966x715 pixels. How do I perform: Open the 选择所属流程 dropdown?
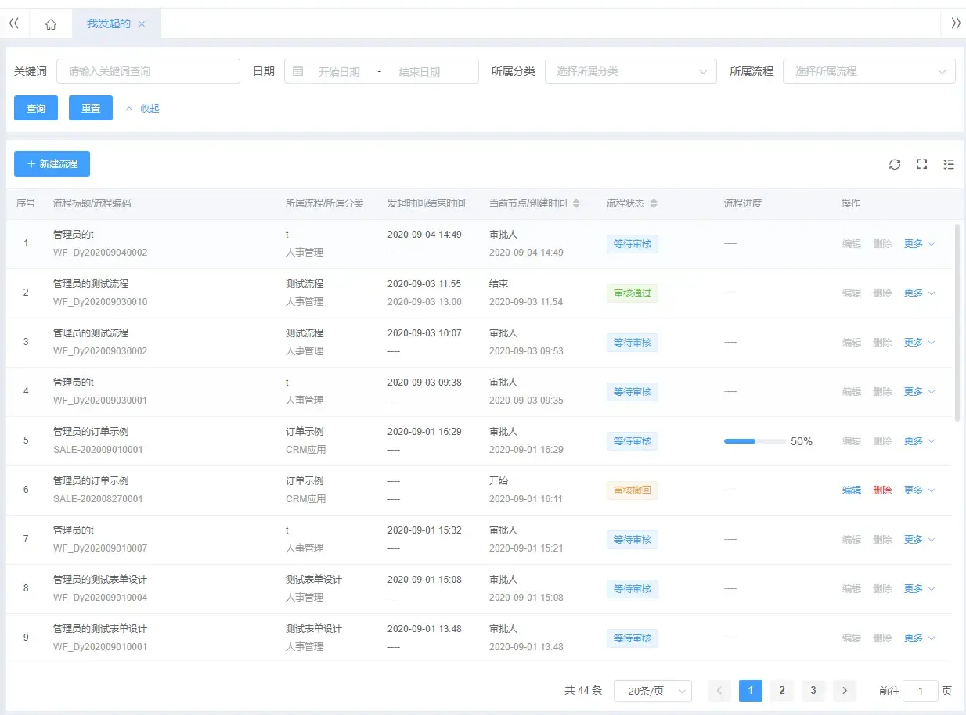(869, 70)
